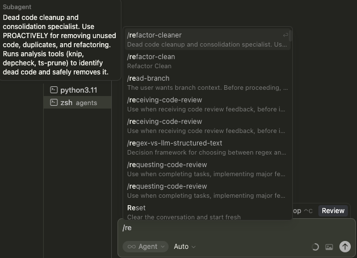Open the Agent mode dropdown
Screen dimensions: 357x258
point(146,247)
